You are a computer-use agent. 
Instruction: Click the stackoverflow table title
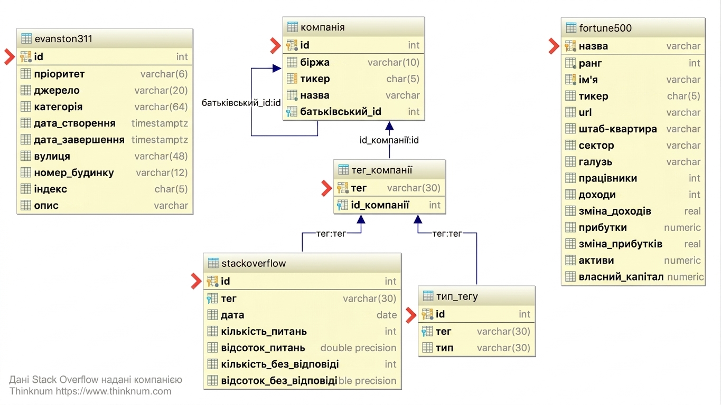pyautogui.click(x=254, y=263)
